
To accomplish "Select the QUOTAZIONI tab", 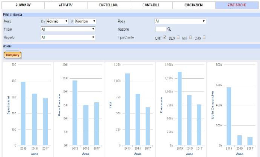I will [194, 5].
